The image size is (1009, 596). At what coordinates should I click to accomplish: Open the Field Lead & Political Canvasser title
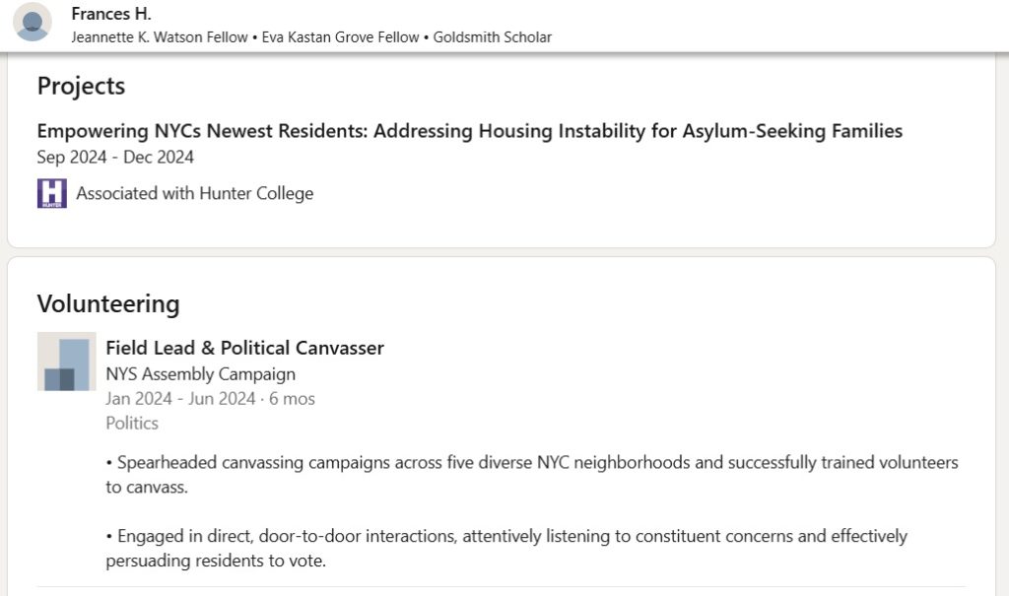pos(244,348)
